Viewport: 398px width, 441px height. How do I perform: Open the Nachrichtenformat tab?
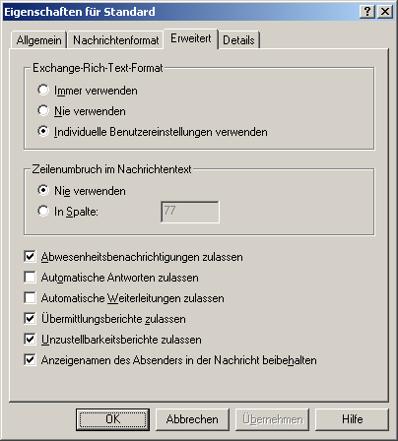click(115, 40)
